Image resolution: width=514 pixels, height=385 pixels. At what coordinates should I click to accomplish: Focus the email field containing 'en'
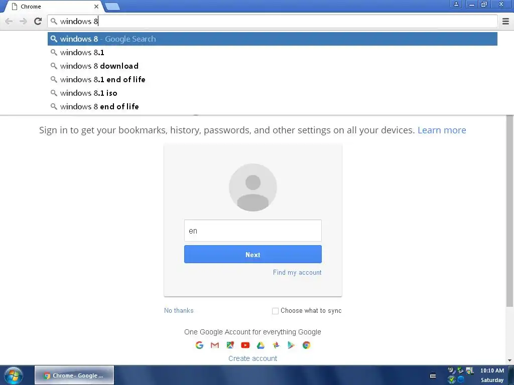tap(253, 231)
